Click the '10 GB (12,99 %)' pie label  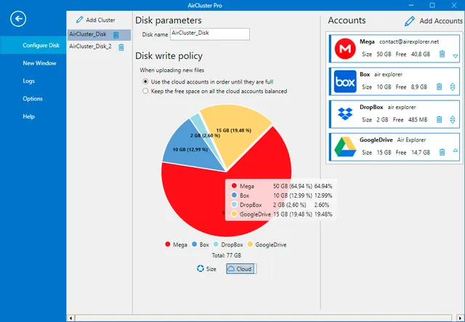(x=190, y=150)
